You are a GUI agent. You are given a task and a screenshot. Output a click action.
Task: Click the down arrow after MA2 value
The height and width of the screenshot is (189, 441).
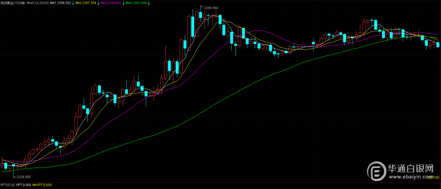point(98,3)
